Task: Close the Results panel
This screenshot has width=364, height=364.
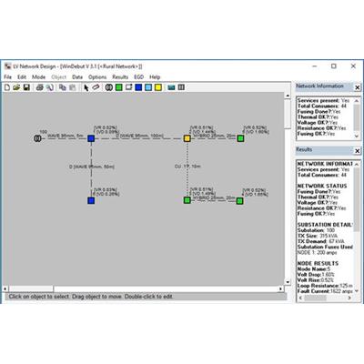Action: point(358,151)
